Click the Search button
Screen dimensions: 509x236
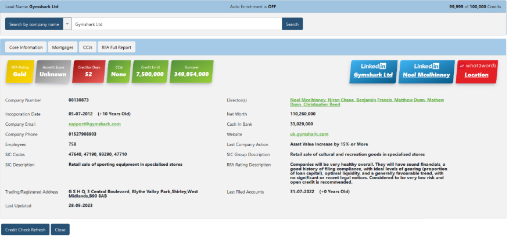point(292,24)
